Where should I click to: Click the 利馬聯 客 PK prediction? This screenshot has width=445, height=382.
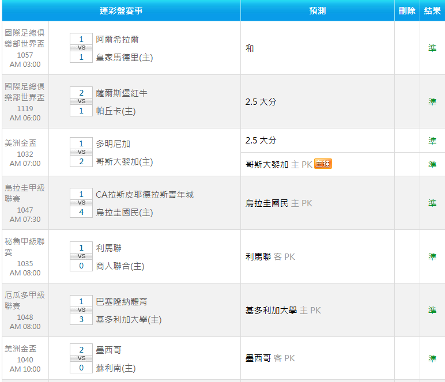point(270,256)
